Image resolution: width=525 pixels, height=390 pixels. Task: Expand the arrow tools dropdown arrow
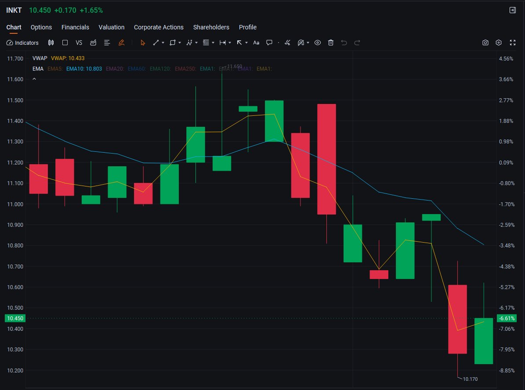pos(246,43)
